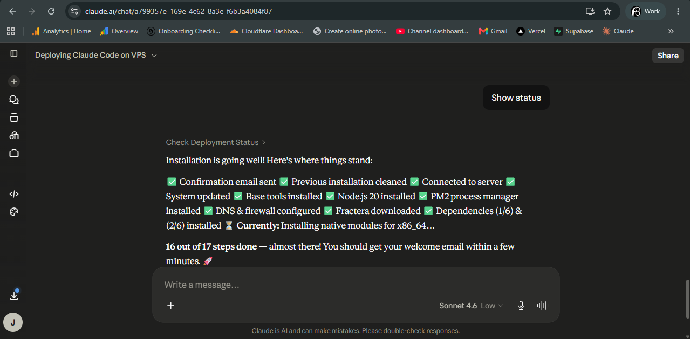Image resolution: width=690 pixels, height=339 pixels.
Task: Click the download icon in sidebar
Action: pos(14,295)
